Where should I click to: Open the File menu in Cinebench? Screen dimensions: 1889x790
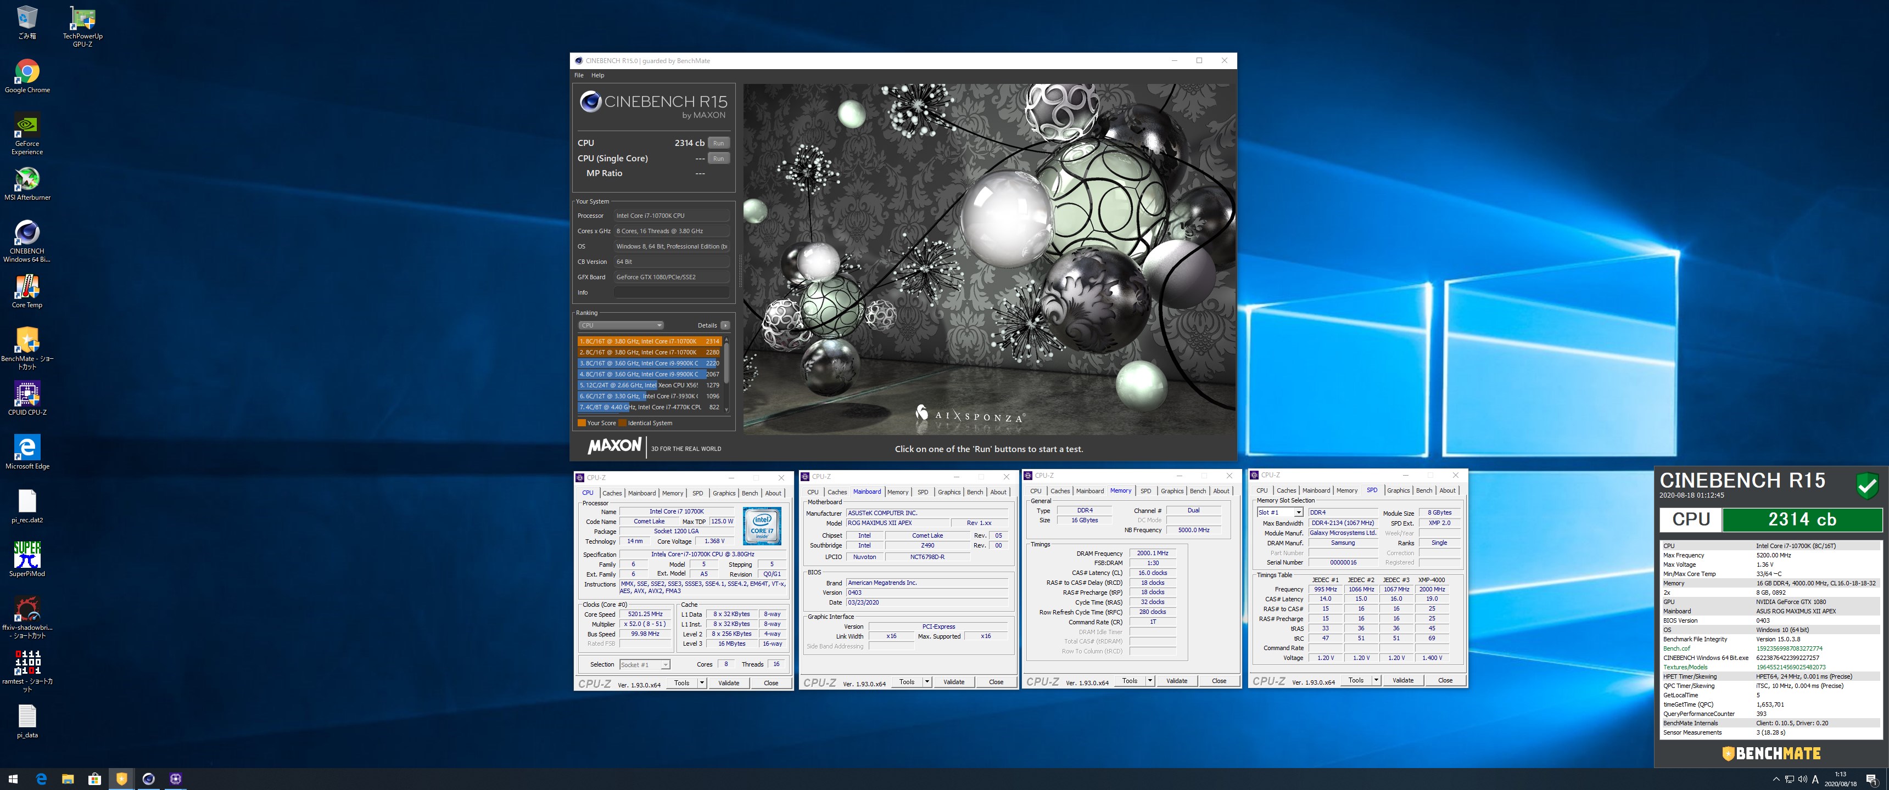(579, 76)
